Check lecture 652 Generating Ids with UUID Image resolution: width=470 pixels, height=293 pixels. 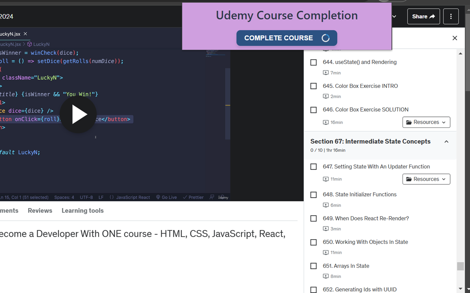314,290
